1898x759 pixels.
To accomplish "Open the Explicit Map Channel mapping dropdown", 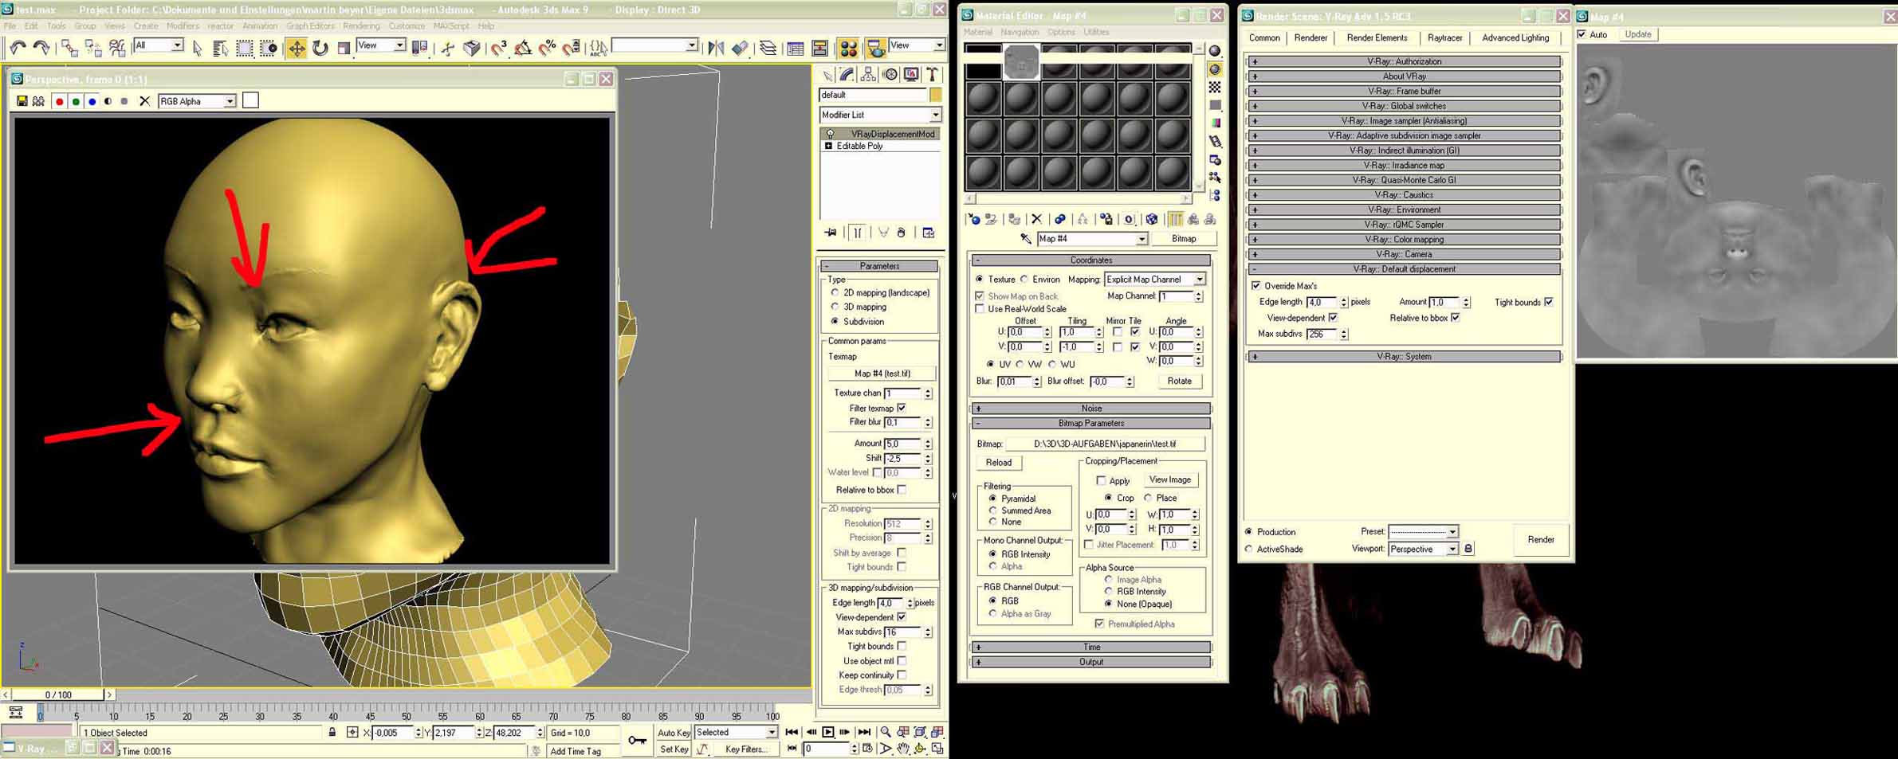I will 1155,280.
